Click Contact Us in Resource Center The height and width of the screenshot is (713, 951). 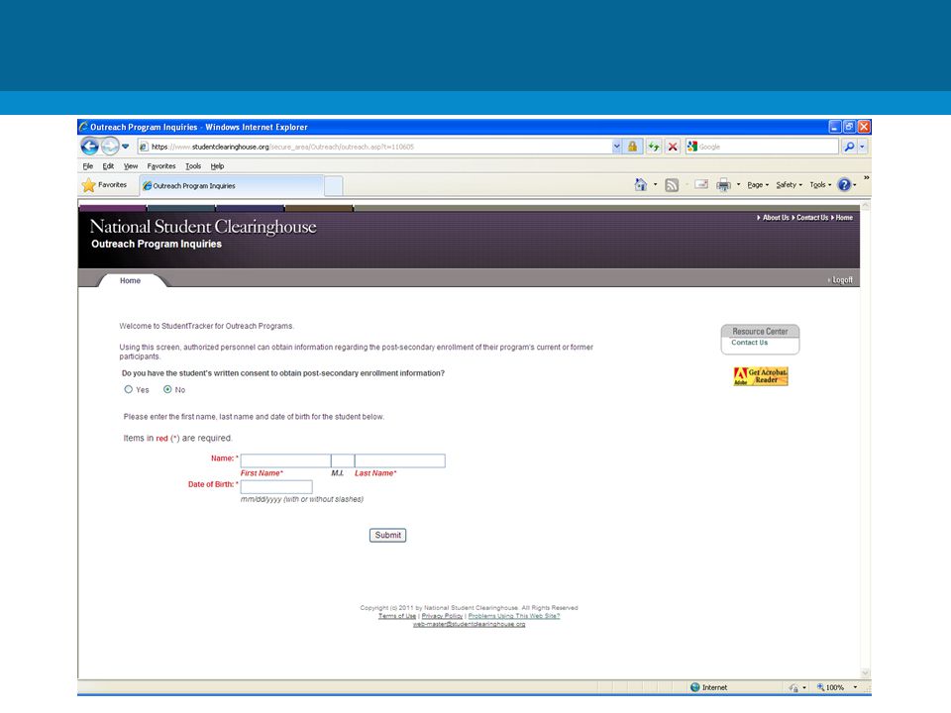749,343
